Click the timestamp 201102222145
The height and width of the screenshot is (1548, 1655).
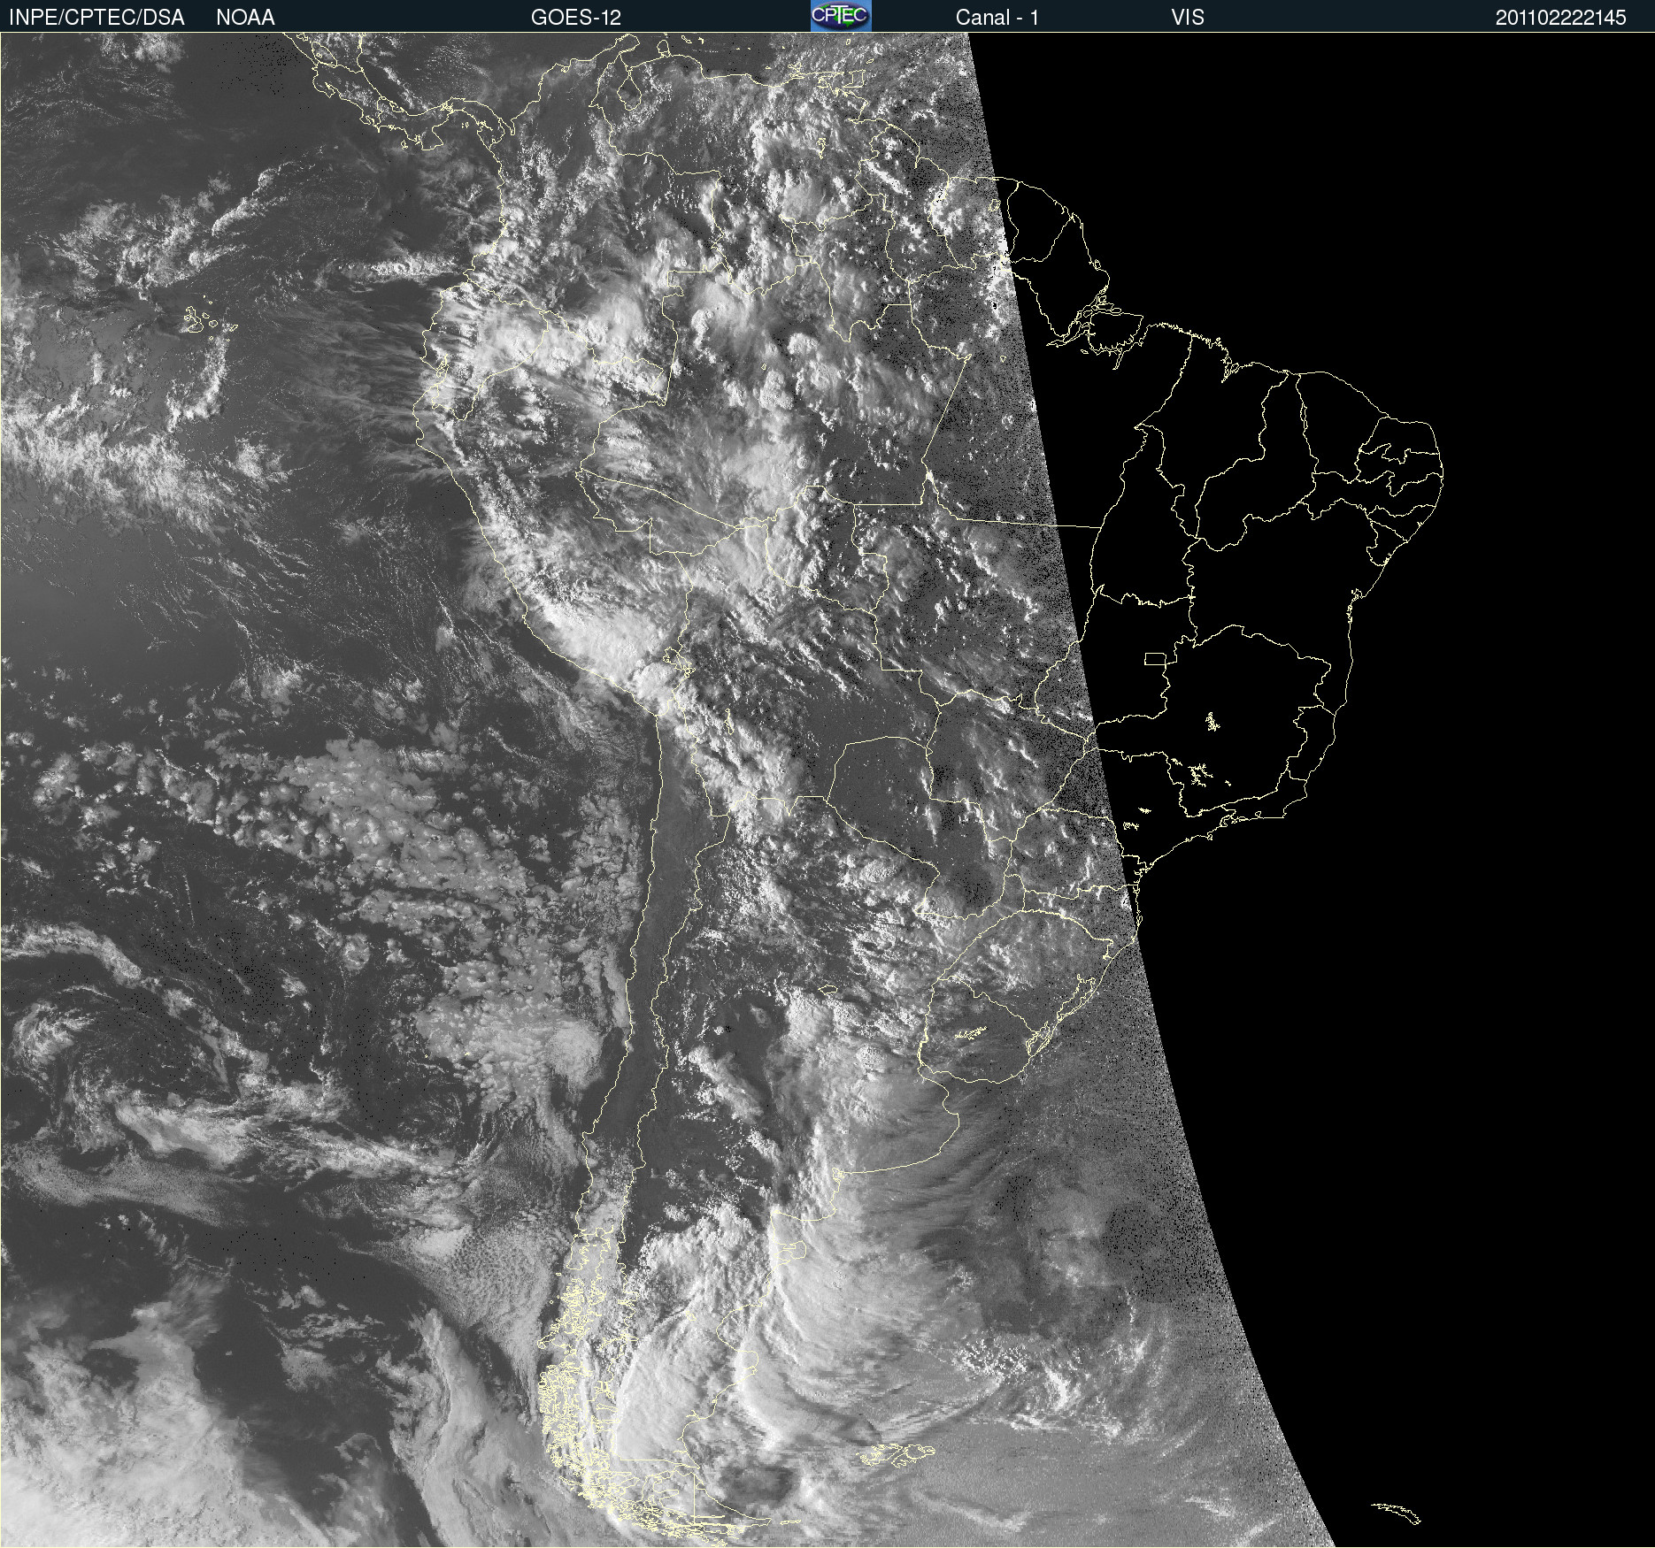pyautogui.click(x=1561, y=18)
